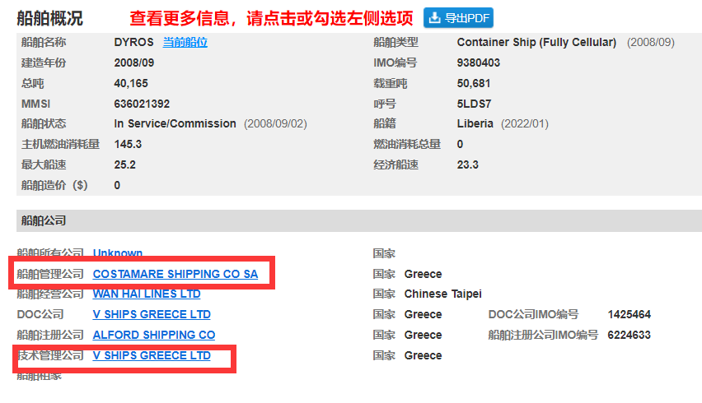
Task: Open the Unknown ship owner link
Action: 117,252
